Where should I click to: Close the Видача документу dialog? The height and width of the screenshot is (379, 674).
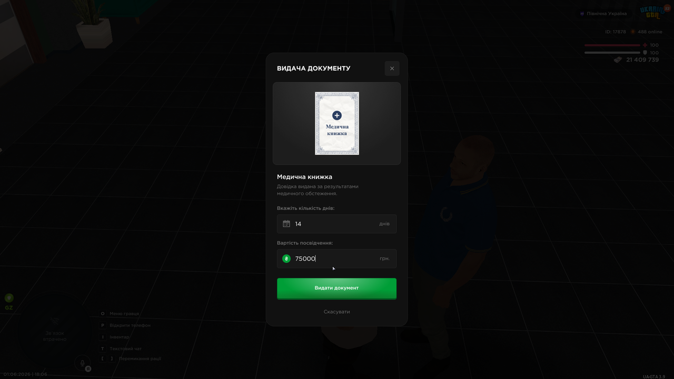point(392,68)
